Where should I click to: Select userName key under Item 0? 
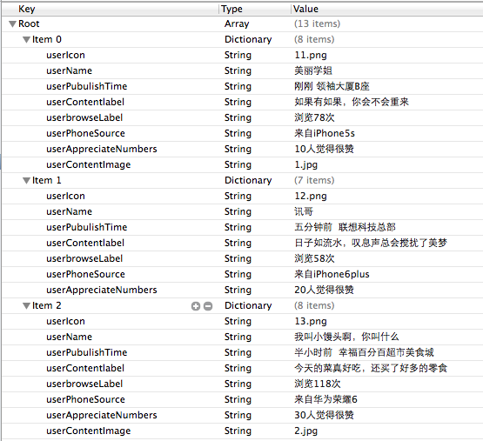pos(69,70)
